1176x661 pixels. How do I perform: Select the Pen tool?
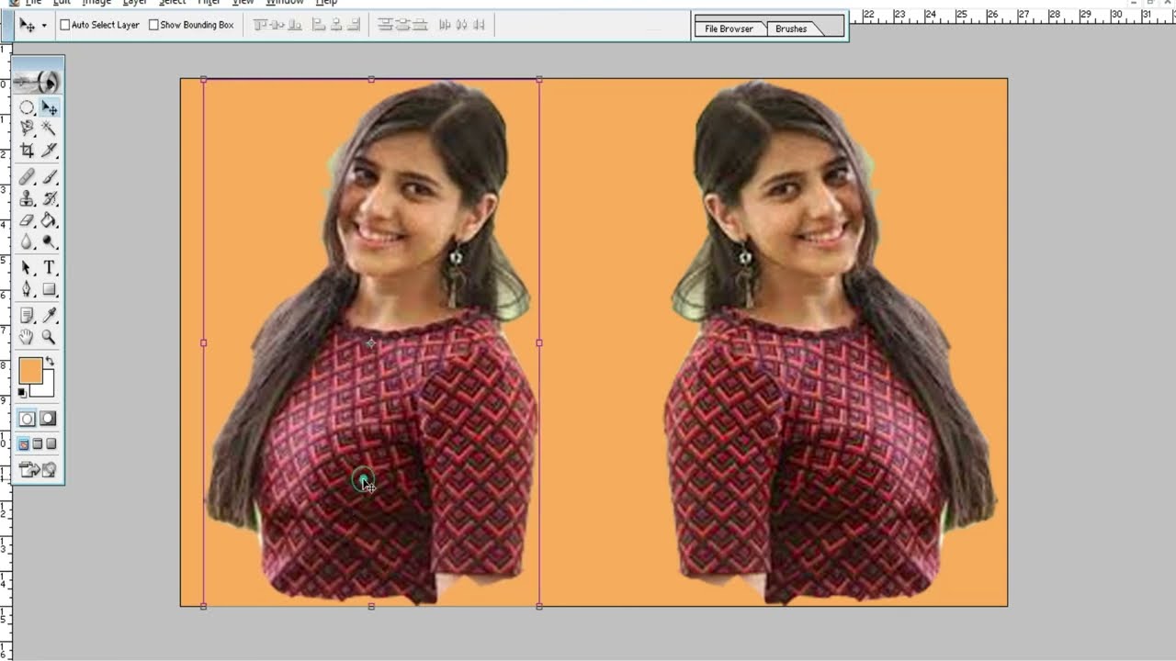(x=27, y=289)
